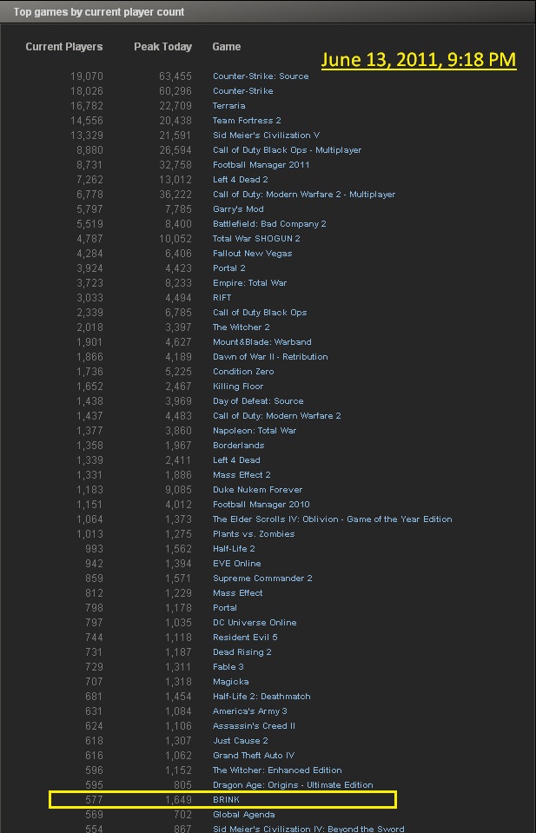Open Duke Nukem Forever link
Image resolution: width=536 pixels, height=833 pixels.
click(257, 490)
